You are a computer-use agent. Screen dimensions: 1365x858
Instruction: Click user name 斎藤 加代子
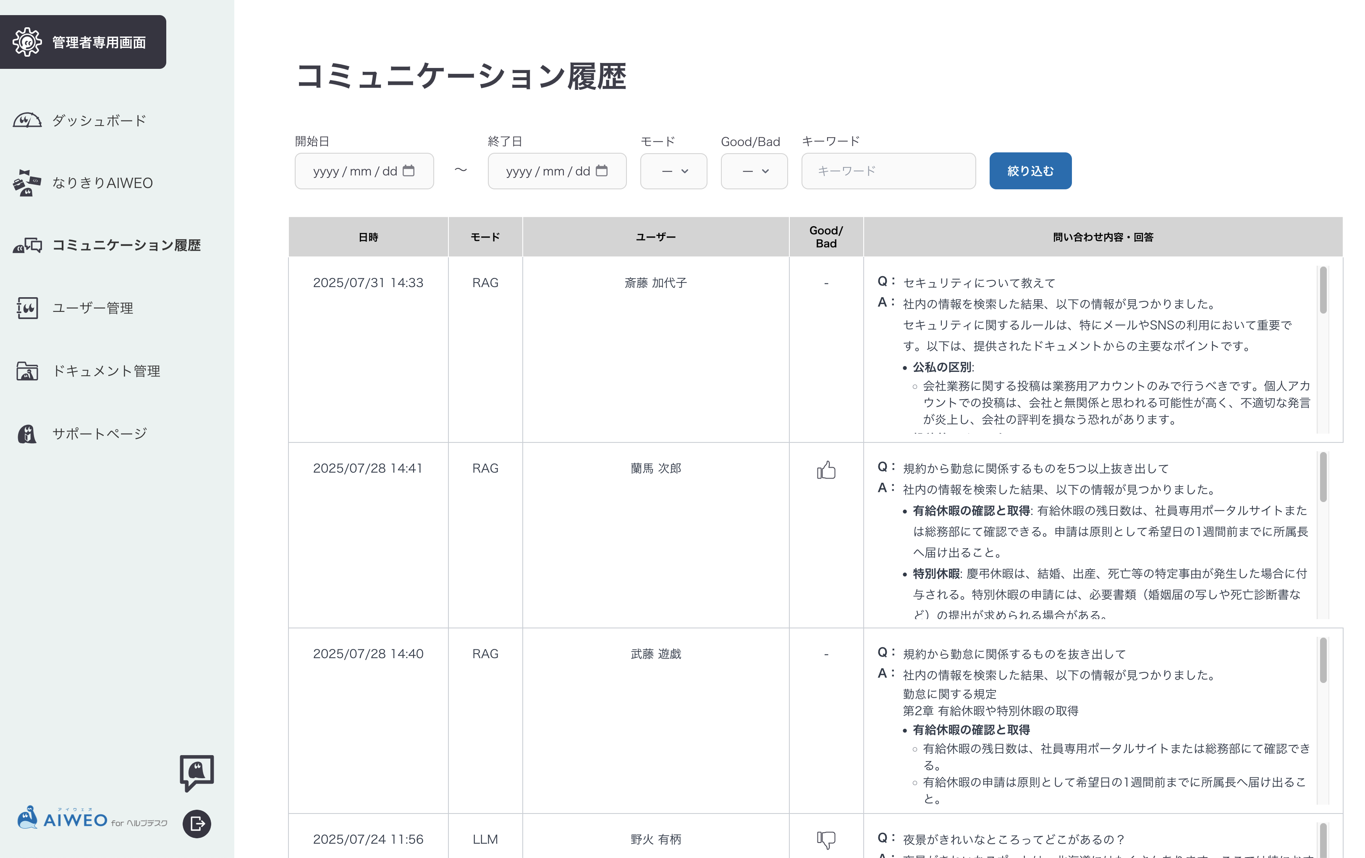click(x=656, y=283)
